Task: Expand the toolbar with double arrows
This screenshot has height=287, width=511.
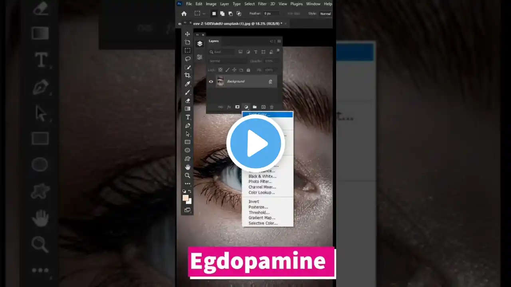Action: coord(185,23)
